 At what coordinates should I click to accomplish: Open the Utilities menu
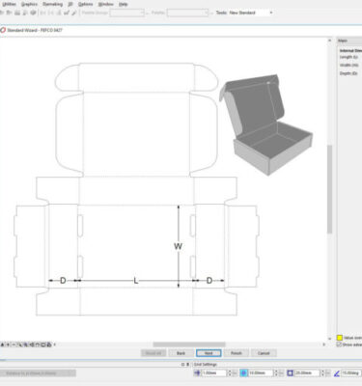point(9,4)
